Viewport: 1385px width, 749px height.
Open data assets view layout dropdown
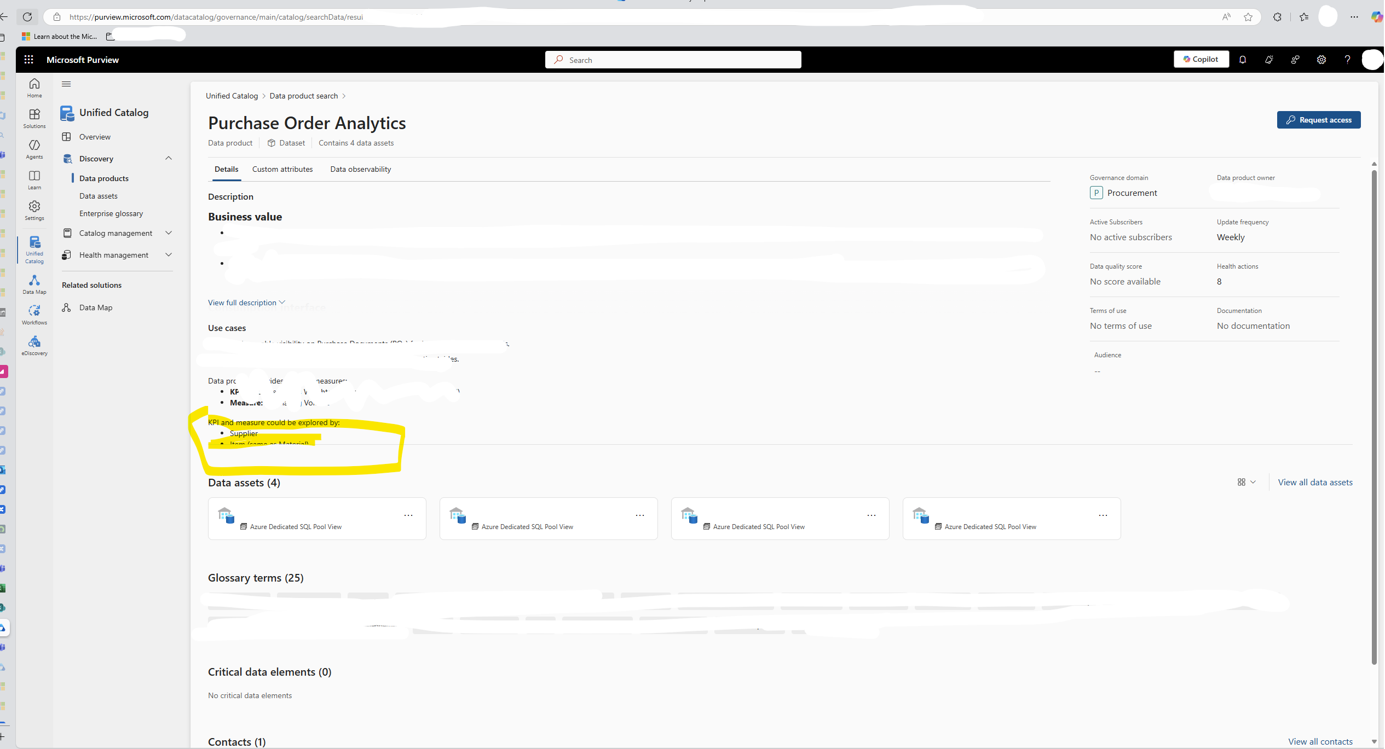point(1246,482)
